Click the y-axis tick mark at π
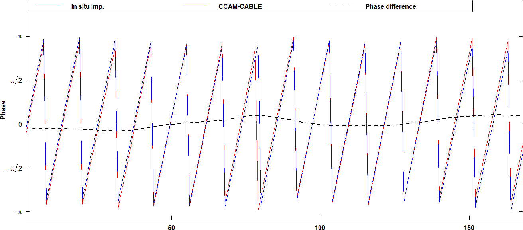 [x=24, y=37]
